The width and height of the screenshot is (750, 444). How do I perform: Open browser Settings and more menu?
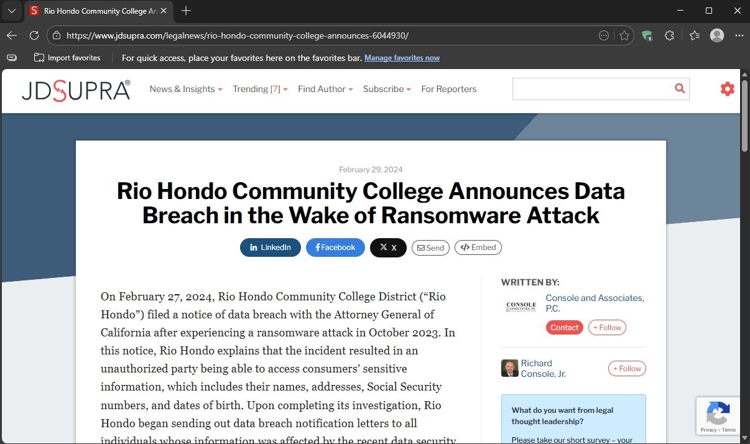point(739,35)
